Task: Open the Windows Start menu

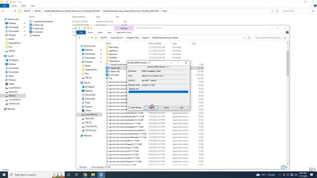Action: click(4, 175)
